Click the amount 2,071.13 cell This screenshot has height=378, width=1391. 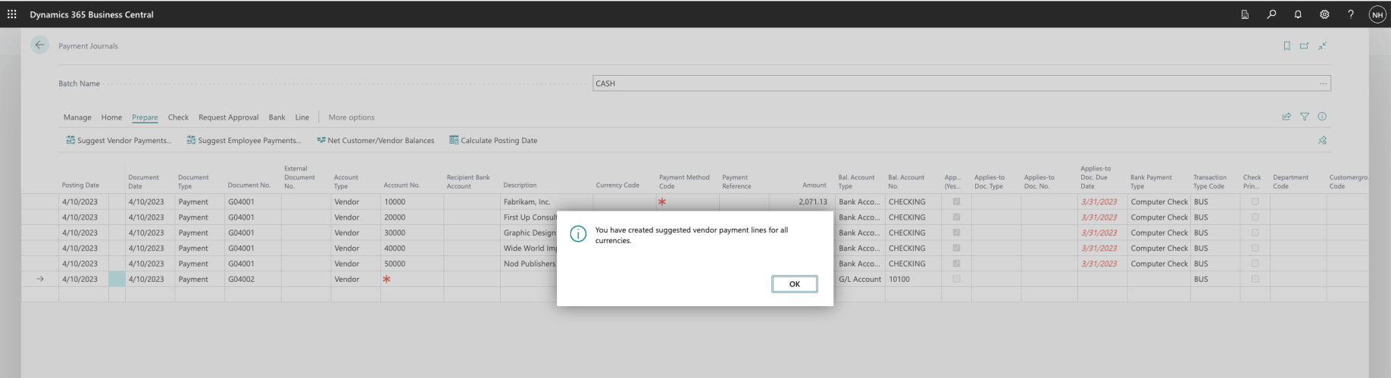coord(801,201)
